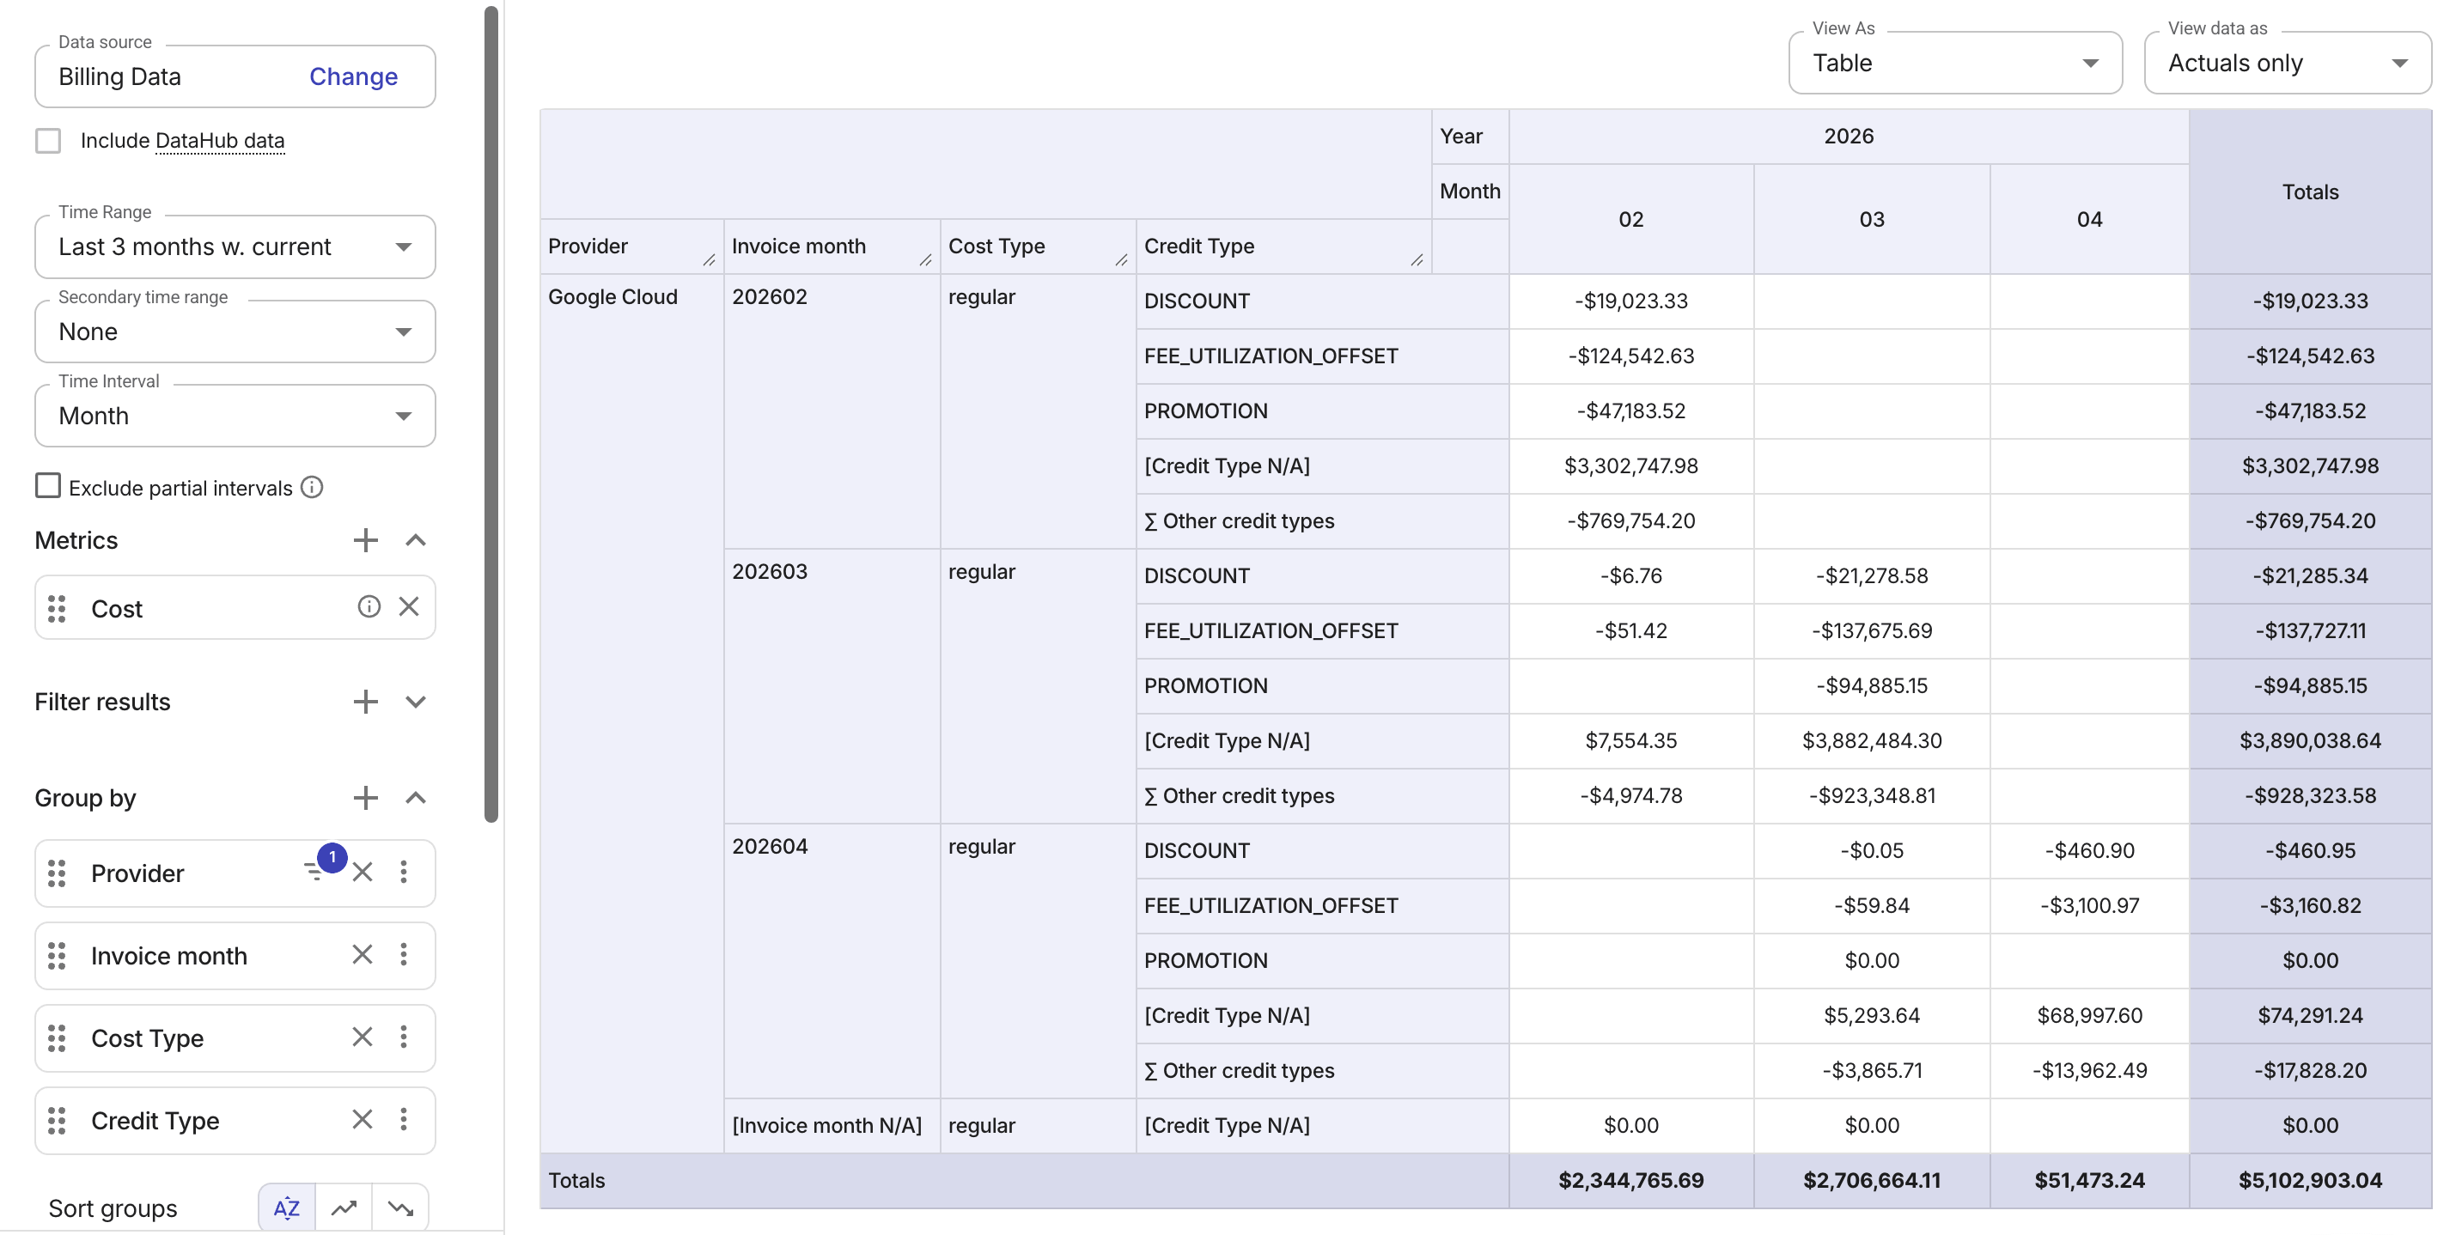Sort groups alphabetically with the AZ button

[285, 1208]
